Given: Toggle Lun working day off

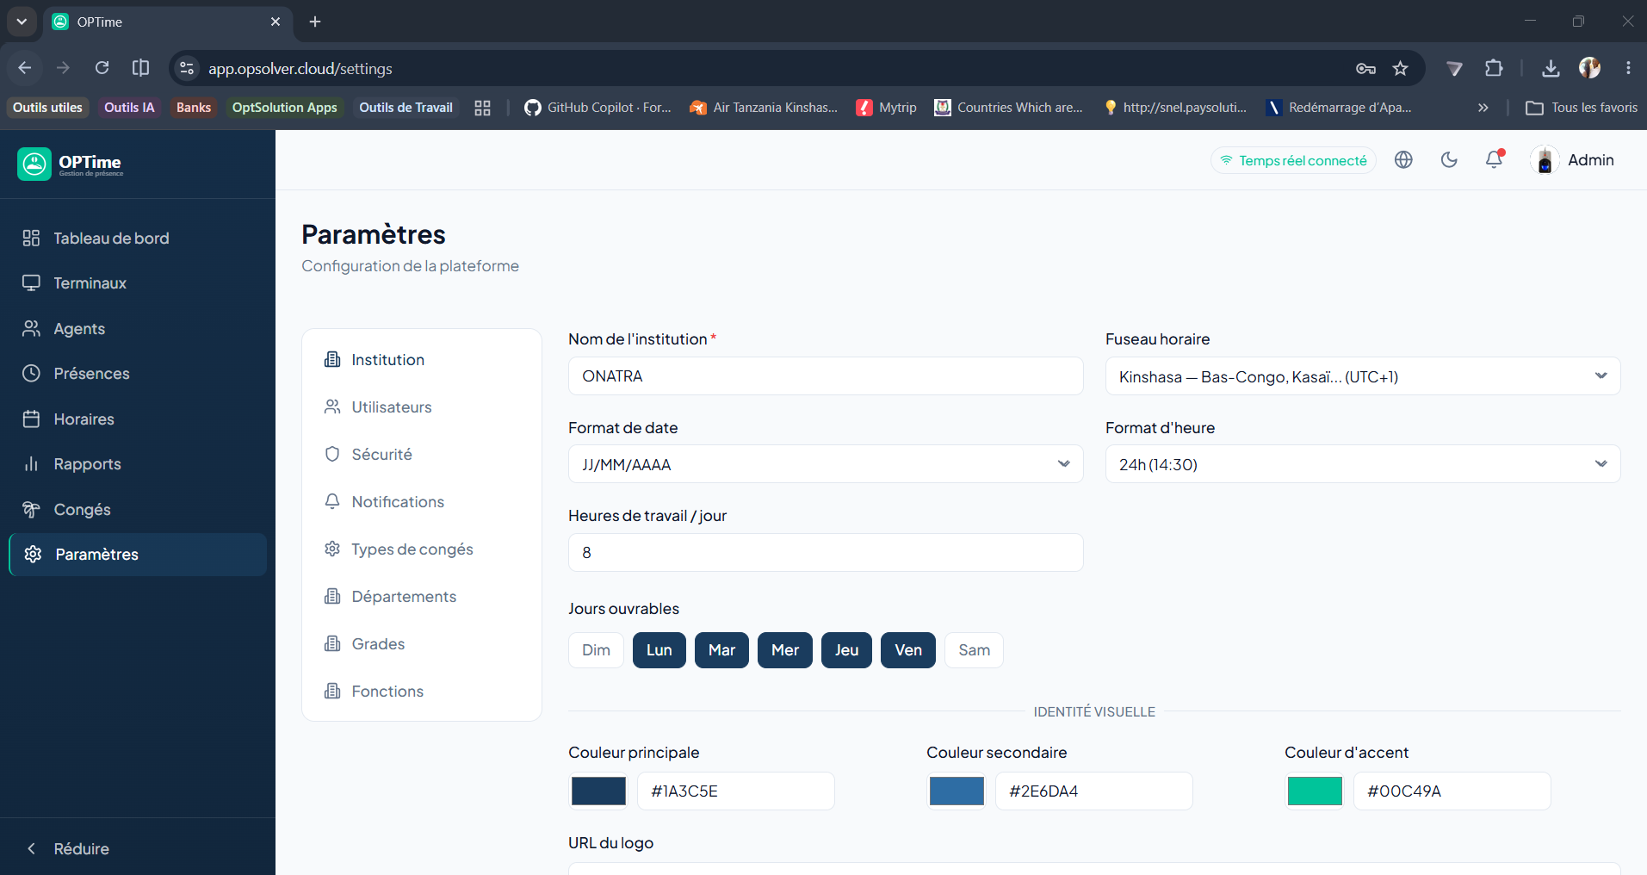Looking at the screenshot, I should click(x=659, y=650).
